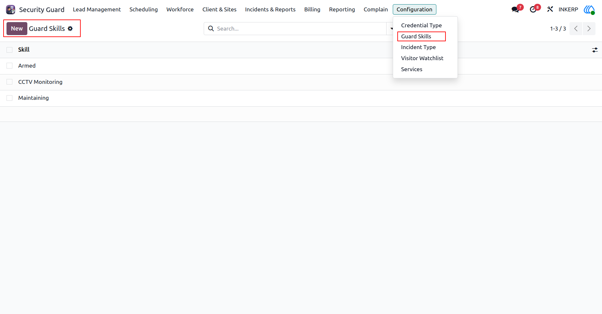
Task: Click the New button
Action: point(17,29)
